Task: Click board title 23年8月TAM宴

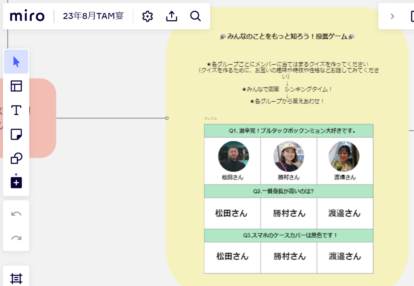Action: (93, 16)
